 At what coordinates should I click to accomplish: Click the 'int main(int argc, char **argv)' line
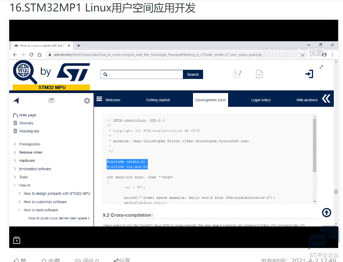[x=140, y=177]
